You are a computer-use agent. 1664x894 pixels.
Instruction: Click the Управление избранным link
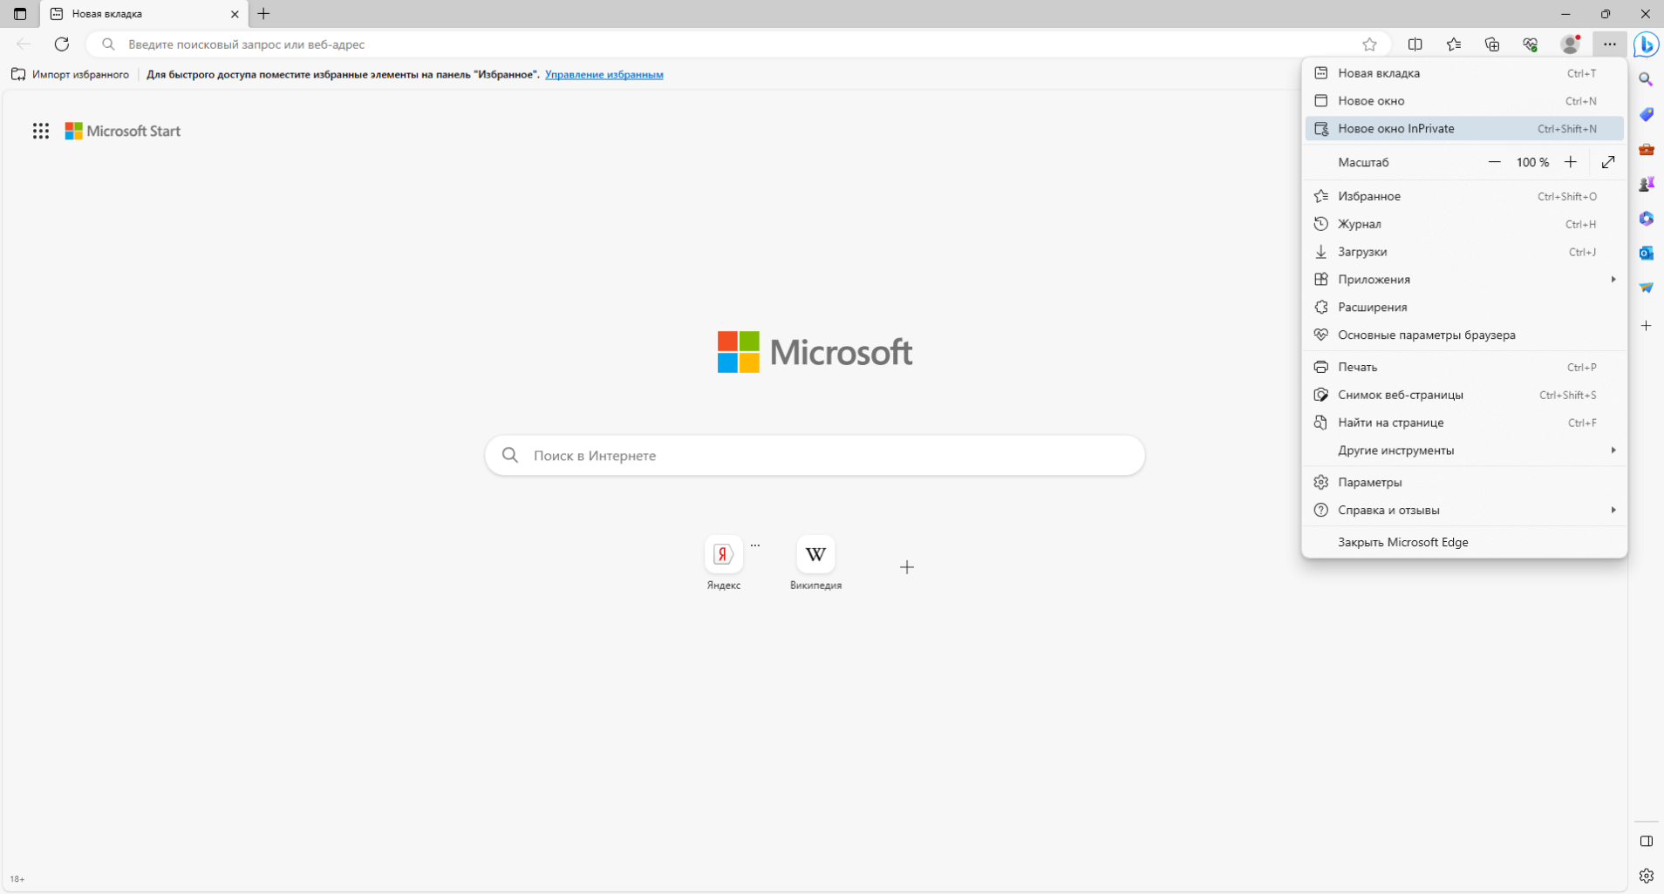(x=604, y=75)
